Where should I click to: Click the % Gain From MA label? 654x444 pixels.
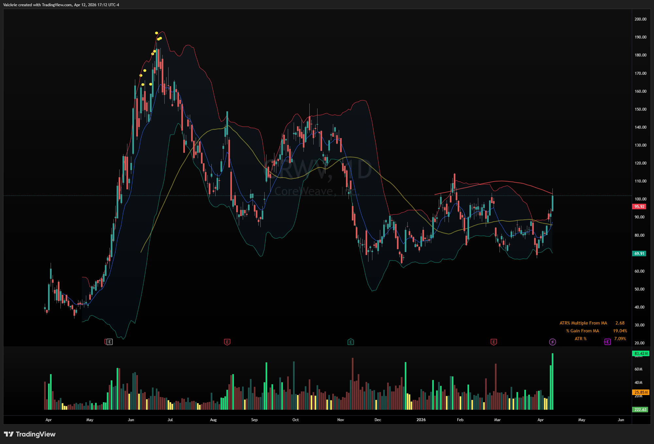pyautogui.click(x=582, y=331)
